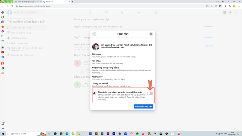Open Photoshop from the taskbar
242x136 pixels.
(x=90, y=134)
